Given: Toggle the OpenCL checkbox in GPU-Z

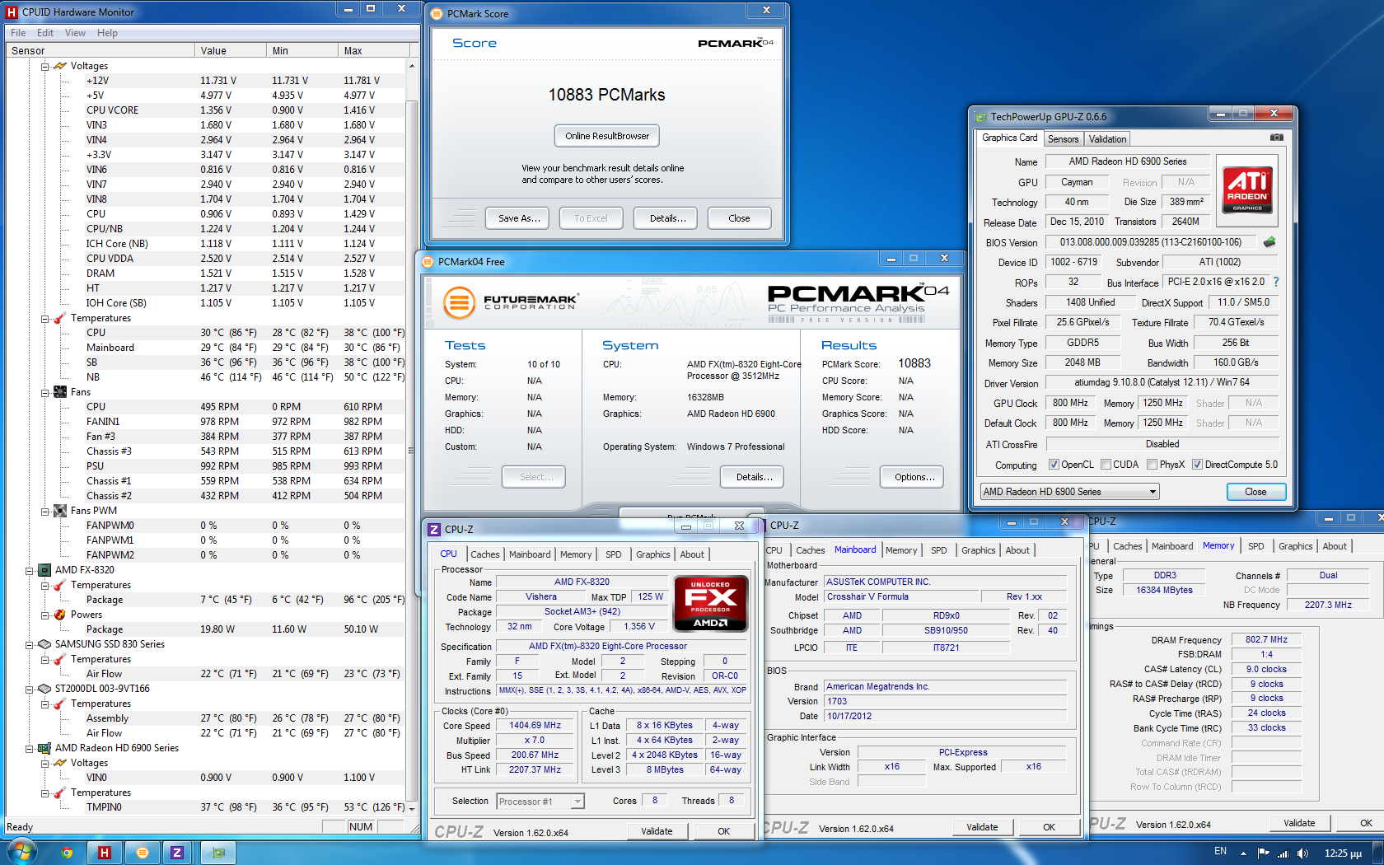Looking at the screenshot, I should tap(1054, 465).
